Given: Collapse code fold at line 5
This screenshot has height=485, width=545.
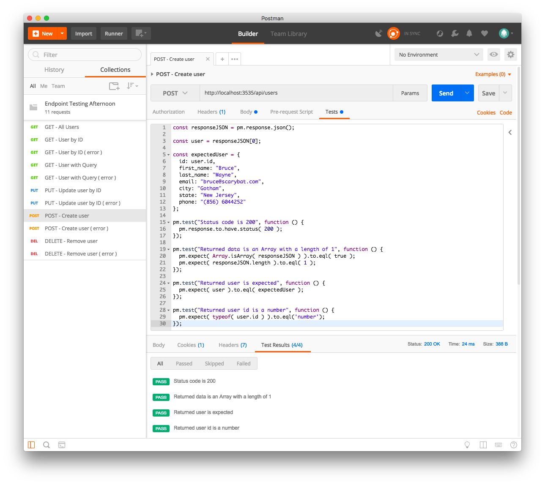Looking at the screenshot, I should pyautogui.click(x=169, y=155).
